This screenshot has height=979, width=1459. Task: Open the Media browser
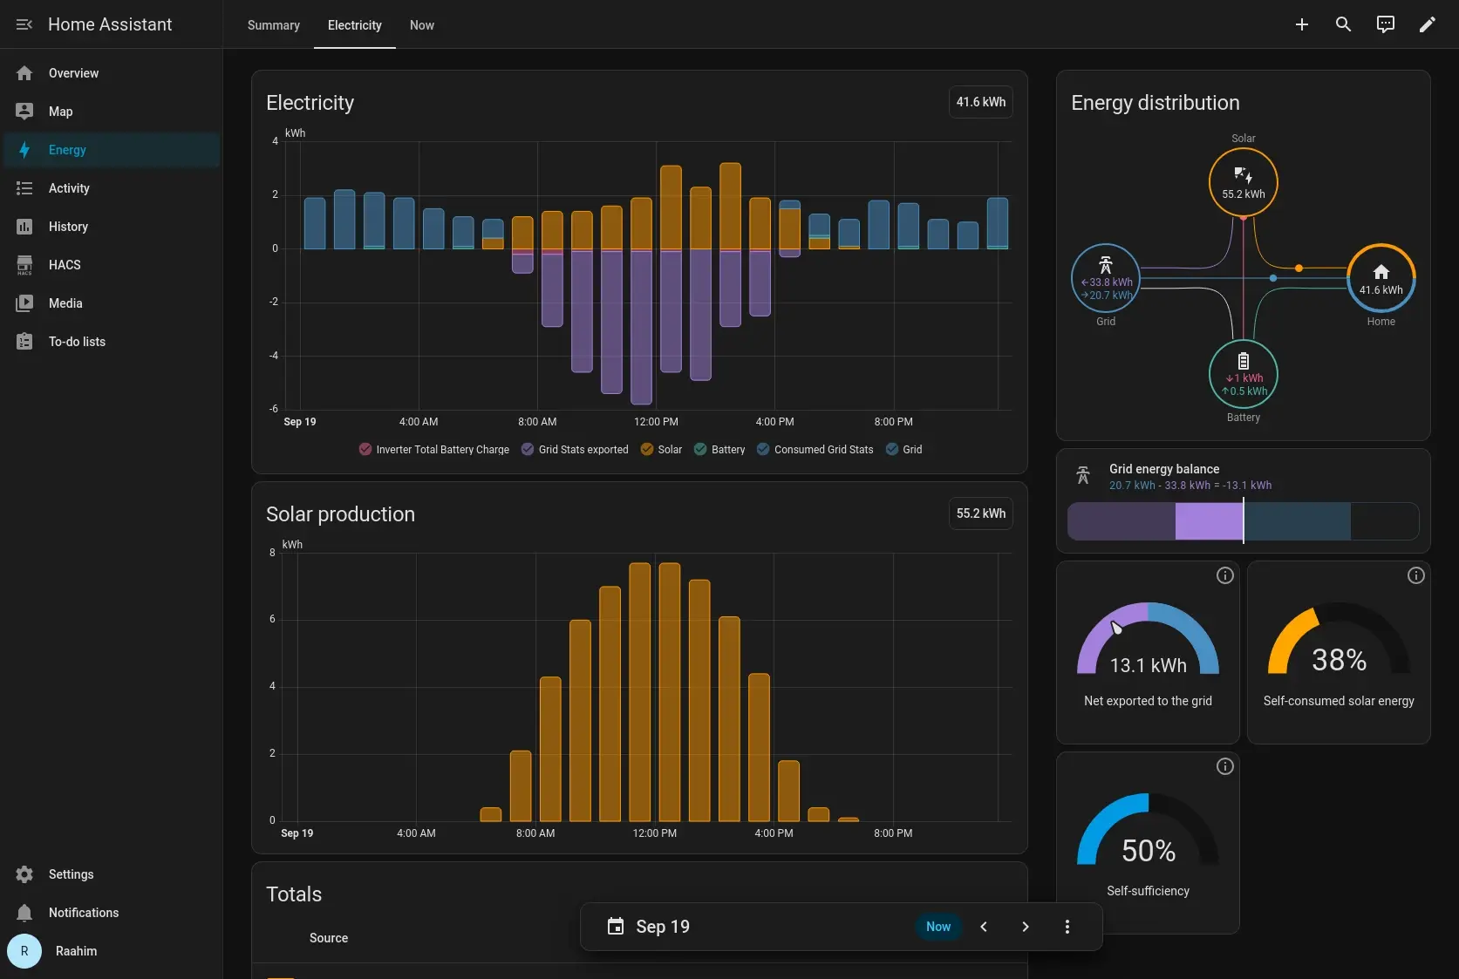(x=112, y=303)
